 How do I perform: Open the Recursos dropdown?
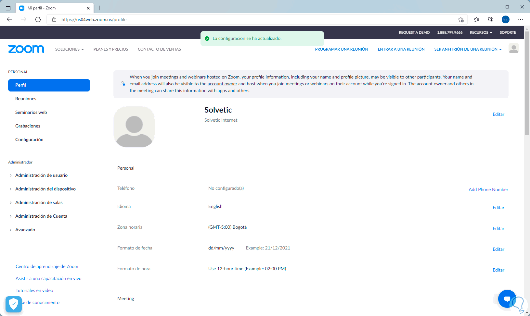click(x=481, y=32)
